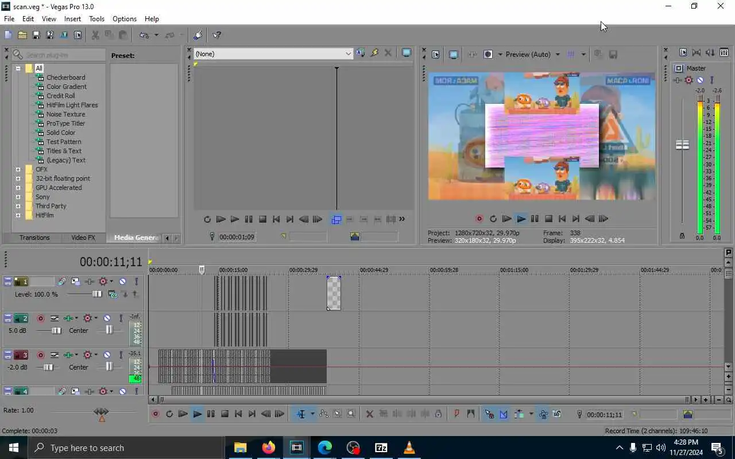
Task: Solo audio track 3
Action: pyautogui.click(x=121, y=355)
